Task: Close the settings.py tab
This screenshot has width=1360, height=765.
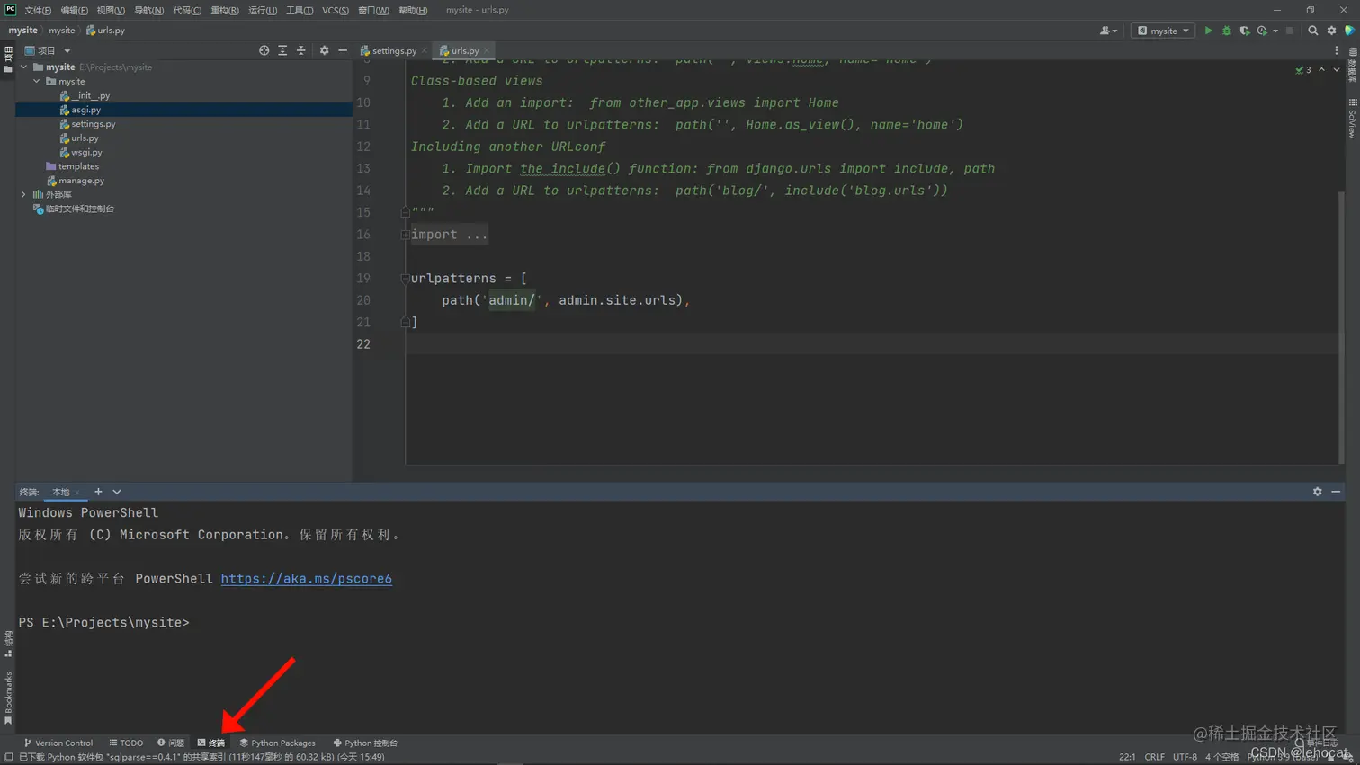Action: pyautogui.click(x=424, y=50)
